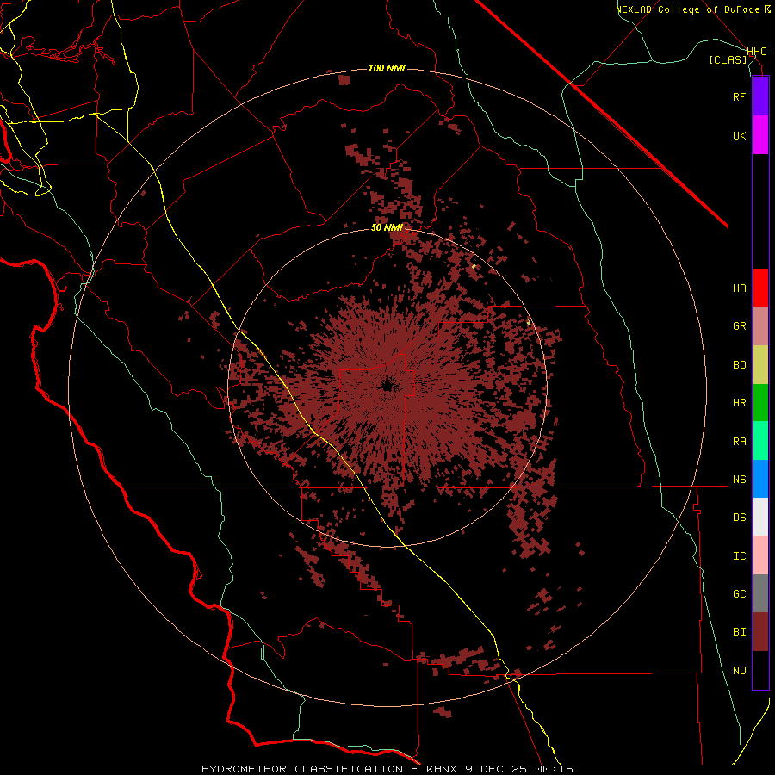Click the ND legend label
This screenshot has height=775, width=775.
click(x=740, y=671)
